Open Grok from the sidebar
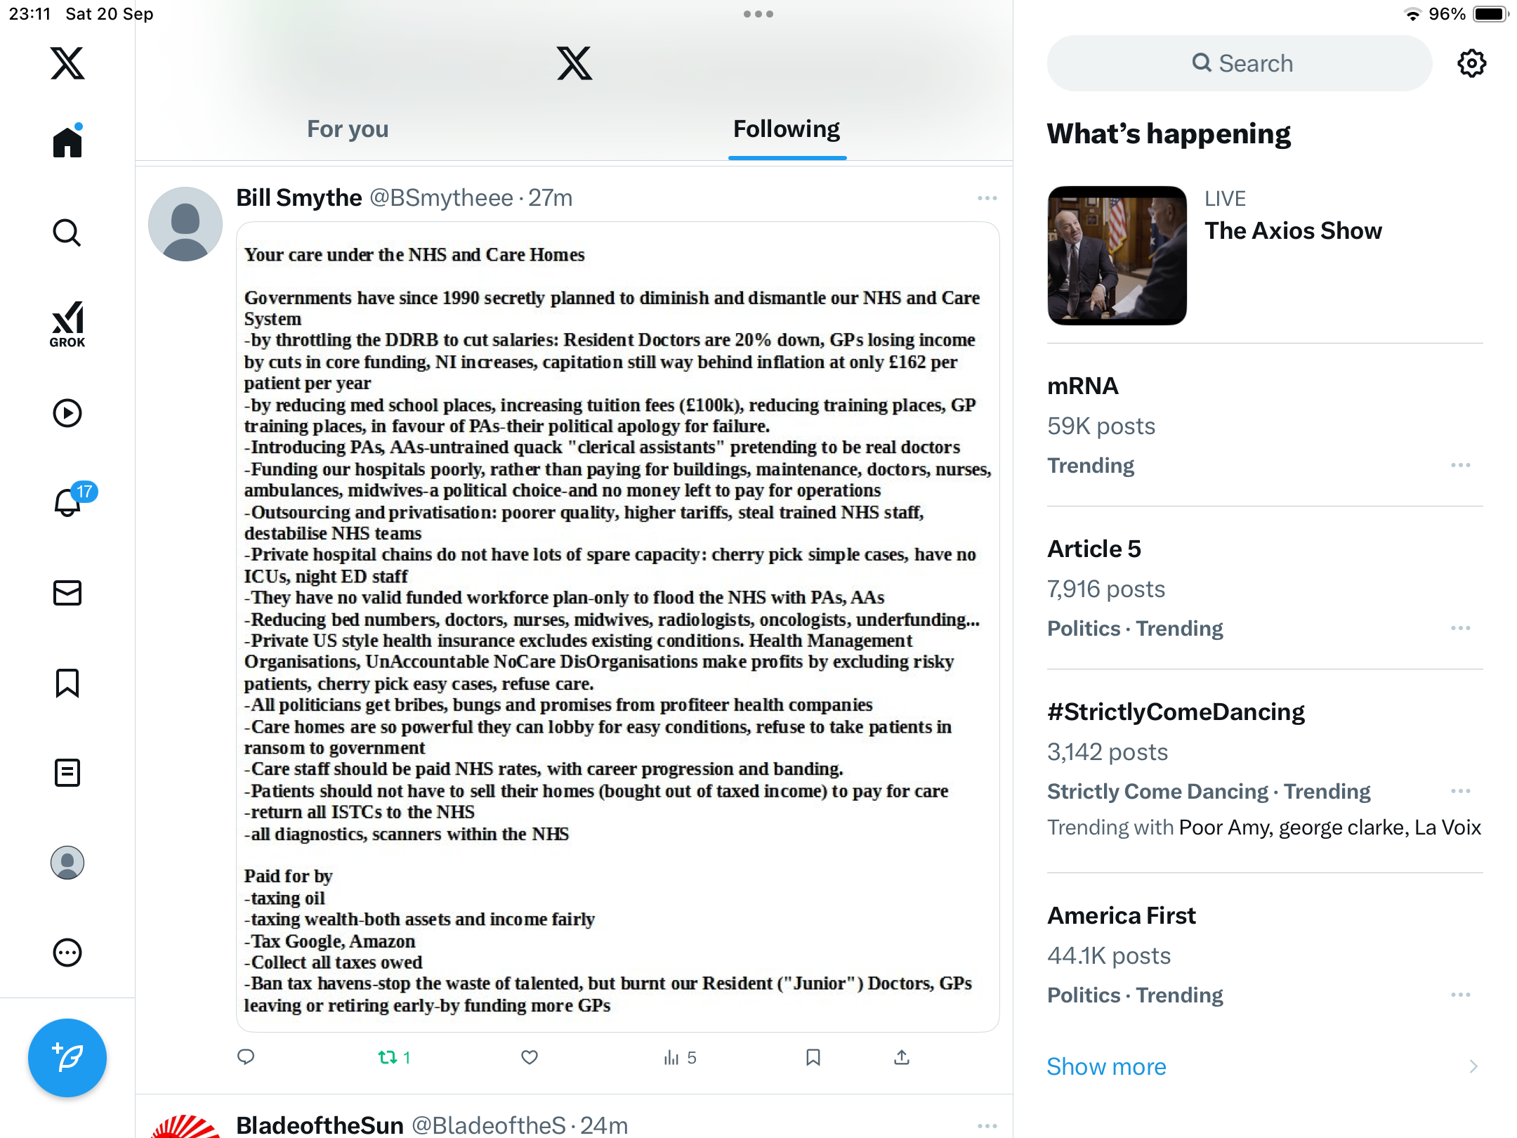Screen dimensions: 1517x1138 pyautogui.click(x=67, y=324)
